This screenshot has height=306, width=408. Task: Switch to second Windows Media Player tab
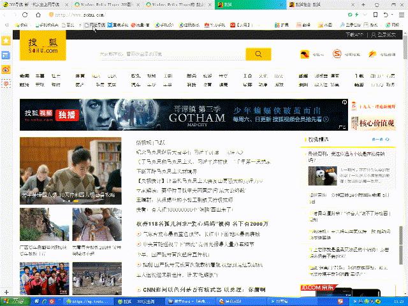click(106, 4)
